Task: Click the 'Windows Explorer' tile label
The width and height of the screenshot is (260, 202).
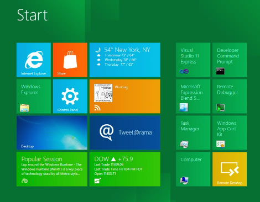Action: 30,89
